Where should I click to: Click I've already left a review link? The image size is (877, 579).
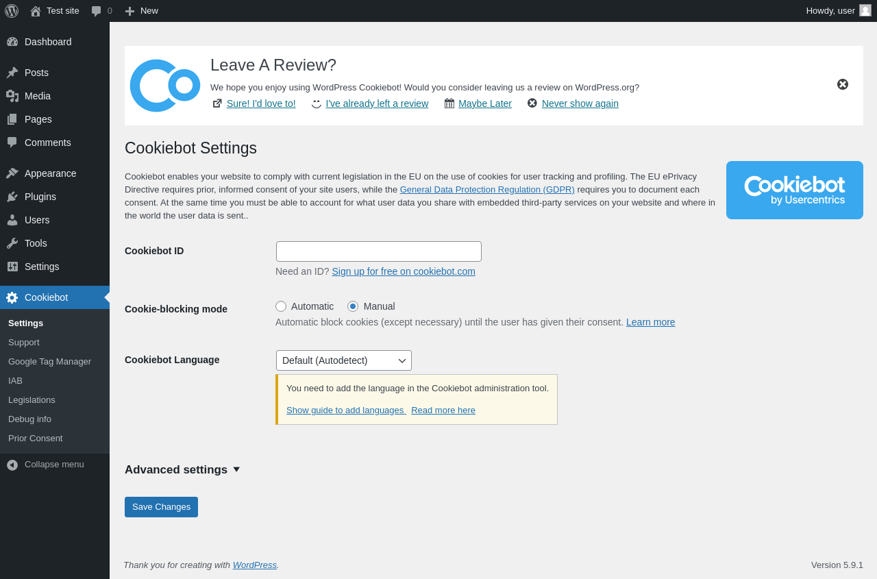coord(377,103)
